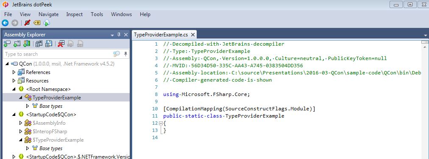Open the Windows menu
Screen dimensions: 429x159
click(x=121, y=14)
